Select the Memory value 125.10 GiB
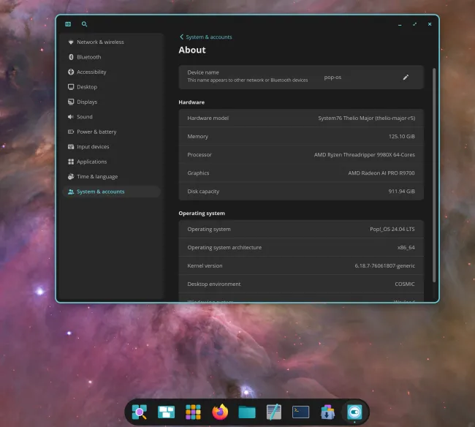 402,137
